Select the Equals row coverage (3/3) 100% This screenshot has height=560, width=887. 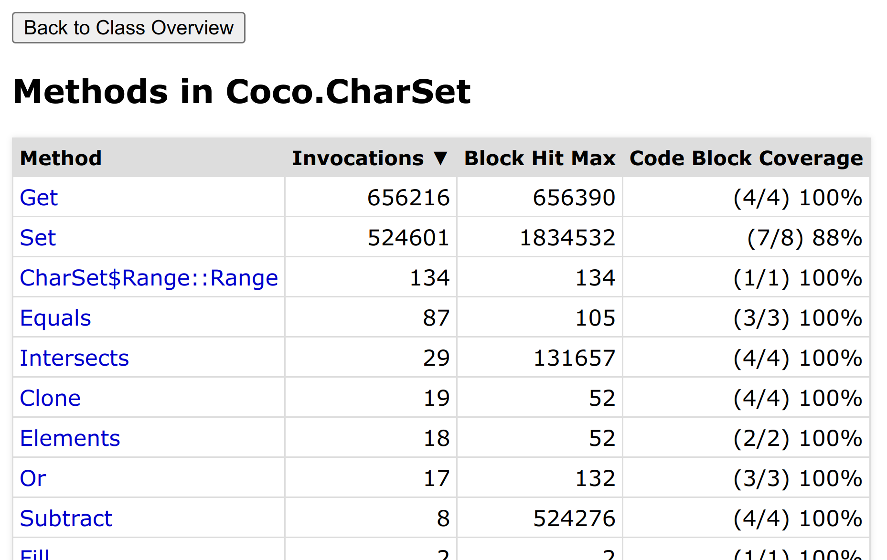(798, 318)
